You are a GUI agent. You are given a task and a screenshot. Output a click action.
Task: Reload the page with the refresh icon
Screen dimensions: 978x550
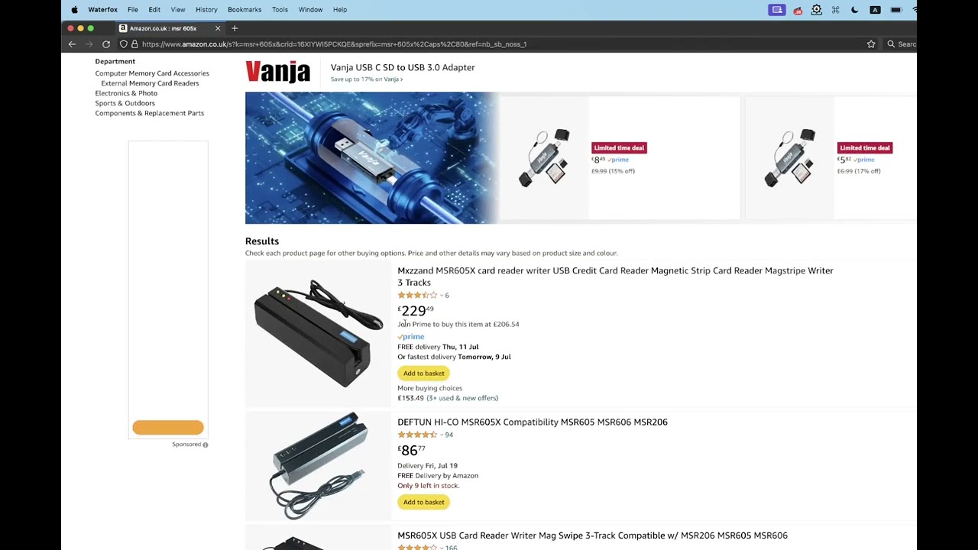point(106,44)
